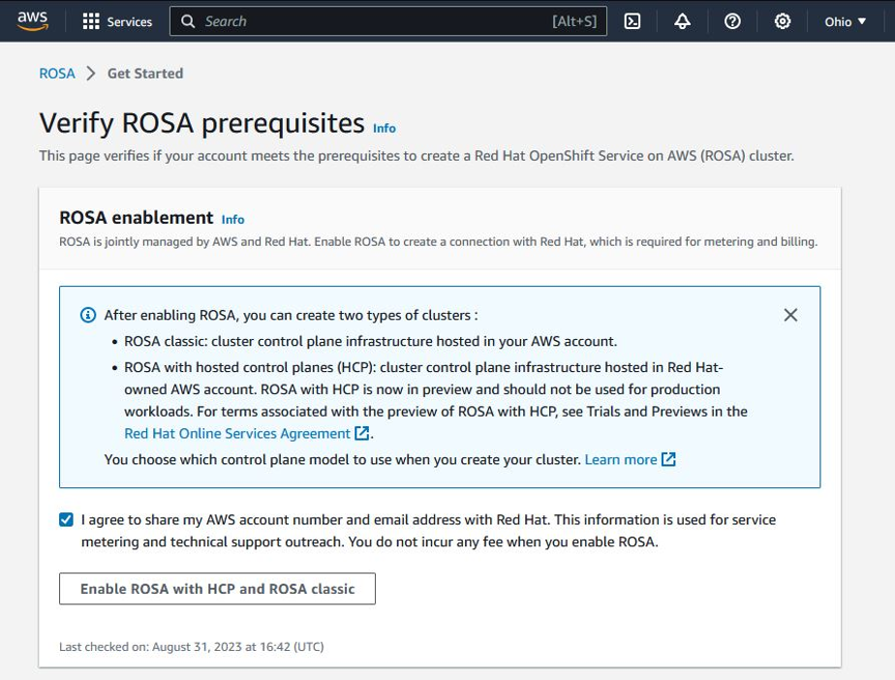Screen dimensions: 895x680
Task: Open the help question mark menu
Action: pyautogui.click(x=732, y=20)
